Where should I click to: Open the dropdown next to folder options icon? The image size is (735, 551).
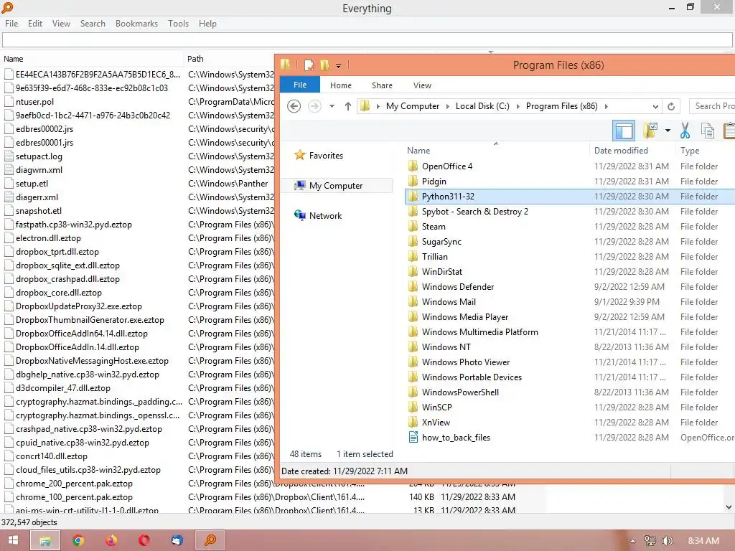click(x=668, y=131)
